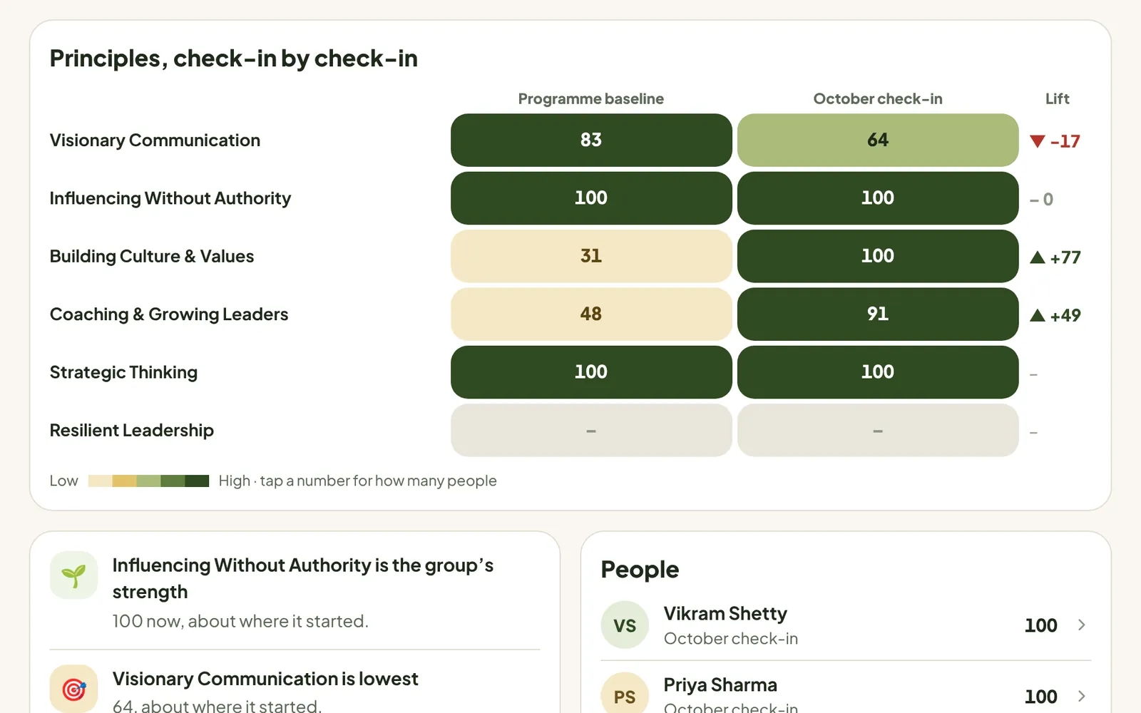Tap Coaching & Growing Leaders baseline 48
The width and height of the screenshot is (1141, 713).
[591, 314]
